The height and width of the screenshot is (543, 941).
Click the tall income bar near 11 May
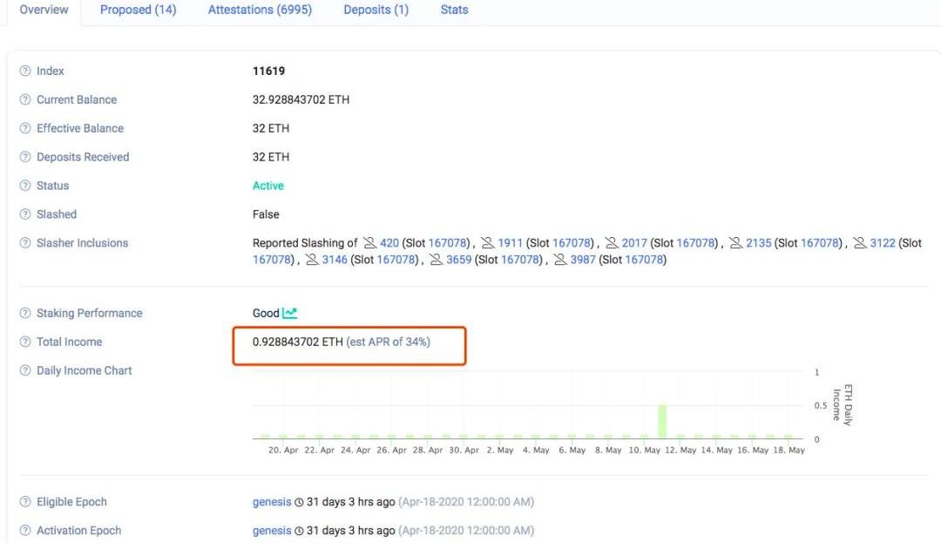coord(662,422)
